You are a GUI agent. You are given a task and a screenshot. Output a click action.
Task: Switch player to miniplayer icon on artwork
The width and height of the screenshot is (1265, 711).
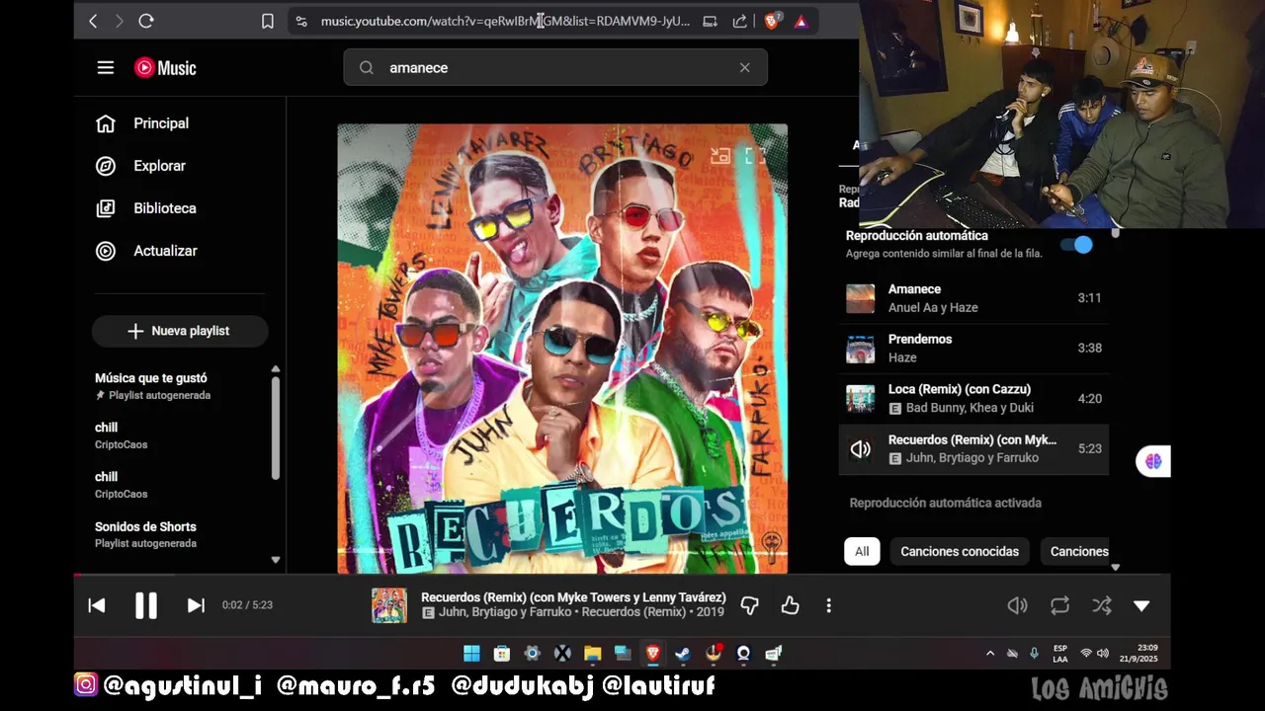[x=720, y=156]
